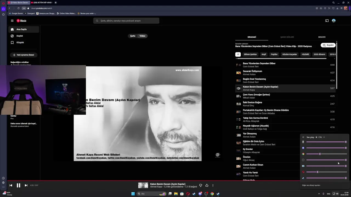Image resolution: width=351 pixels, height=197 pixels.
Task: Open Google Gemini bookmark
Action: click(x=16, y=13)
